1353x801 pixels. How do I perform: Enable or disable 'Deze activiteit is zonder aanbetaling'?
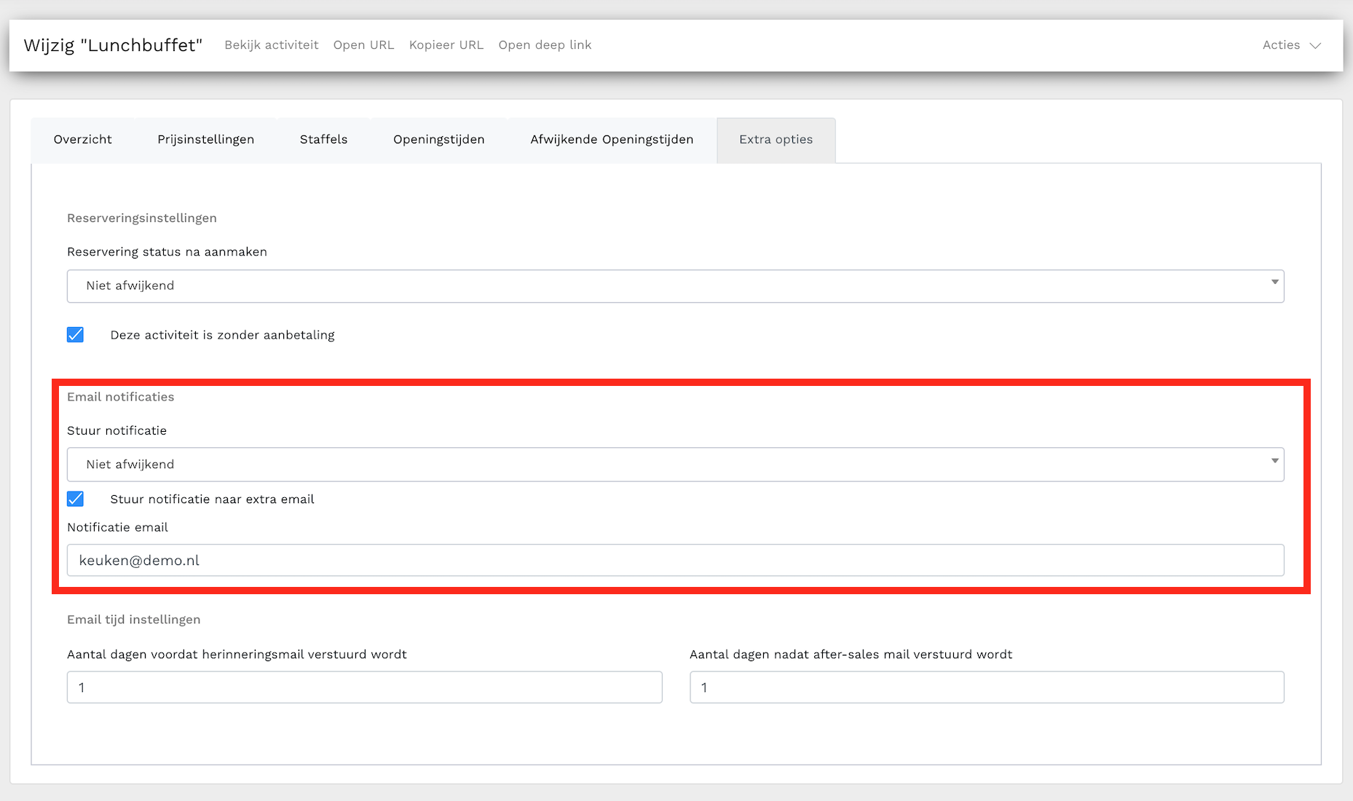tap(76, 335)
